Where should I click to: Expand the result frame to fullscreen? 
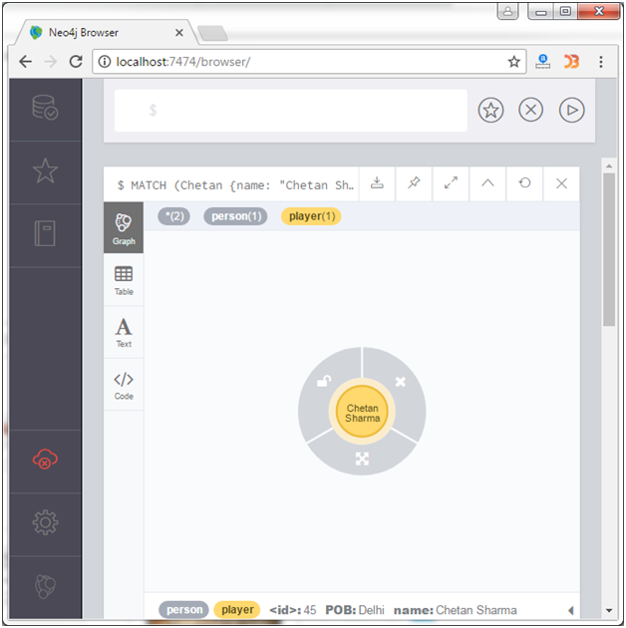451,183
